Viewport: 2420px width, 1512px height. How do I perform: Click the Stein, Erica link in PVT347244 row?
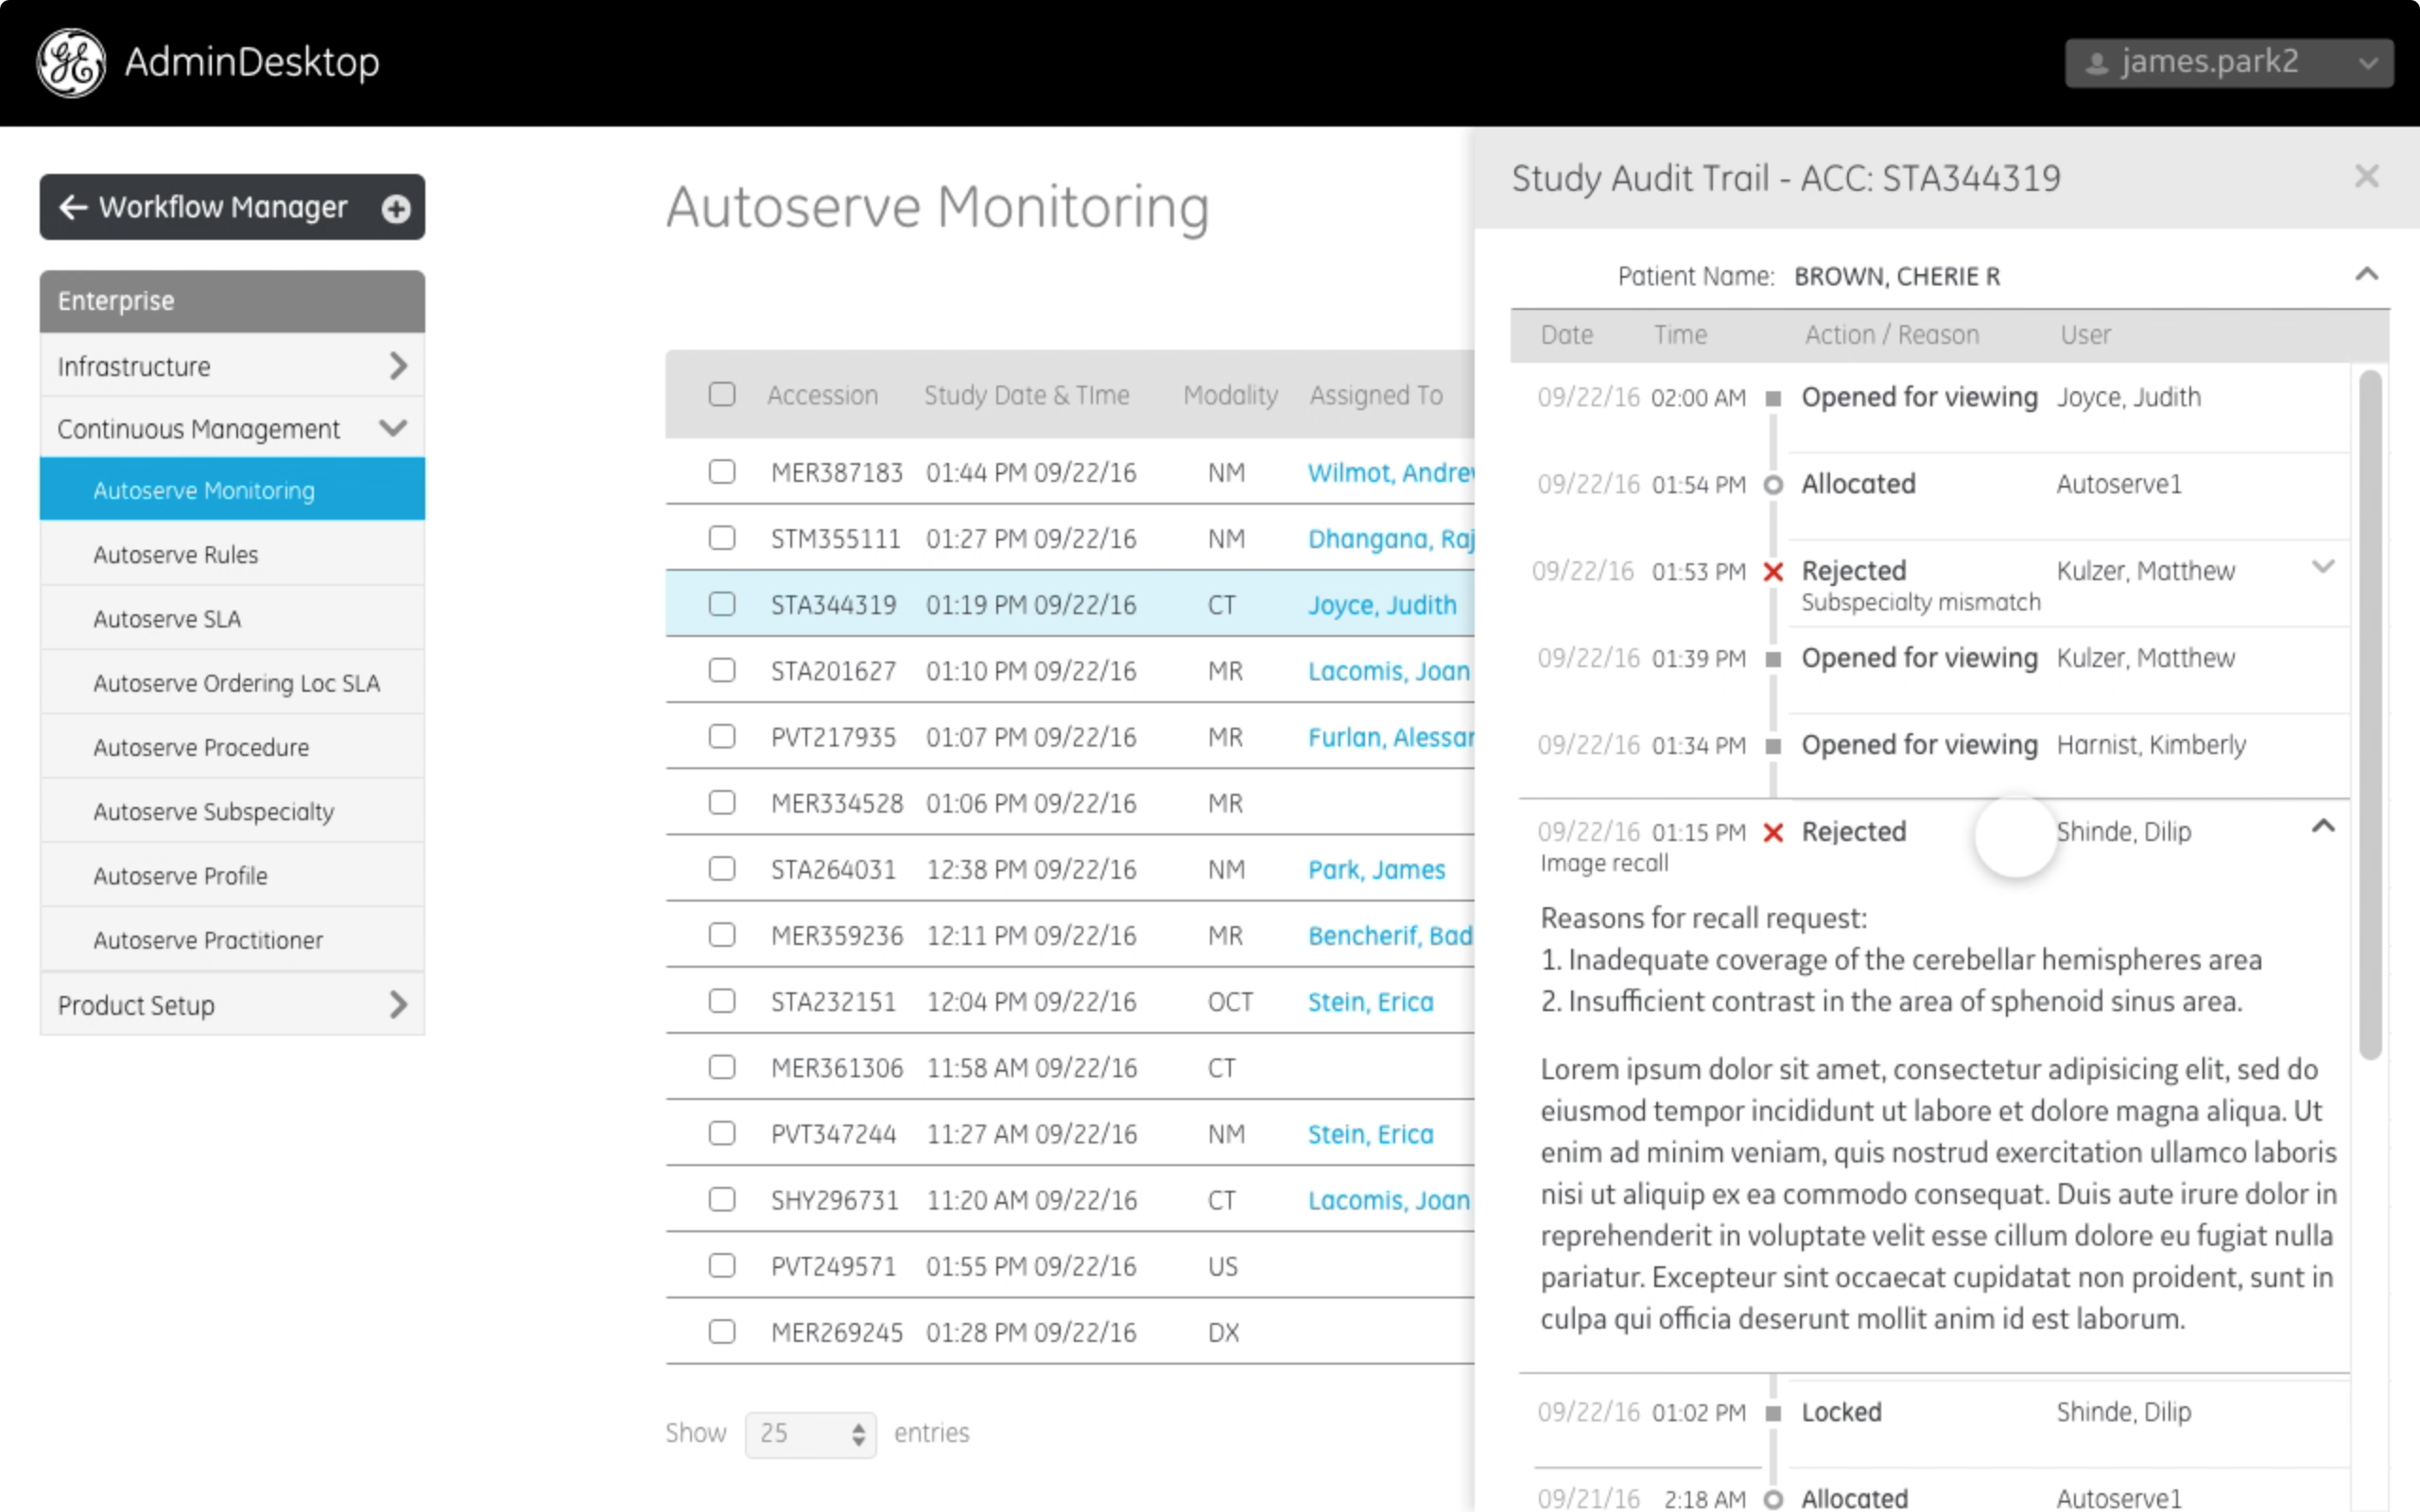[1370, 1134]
